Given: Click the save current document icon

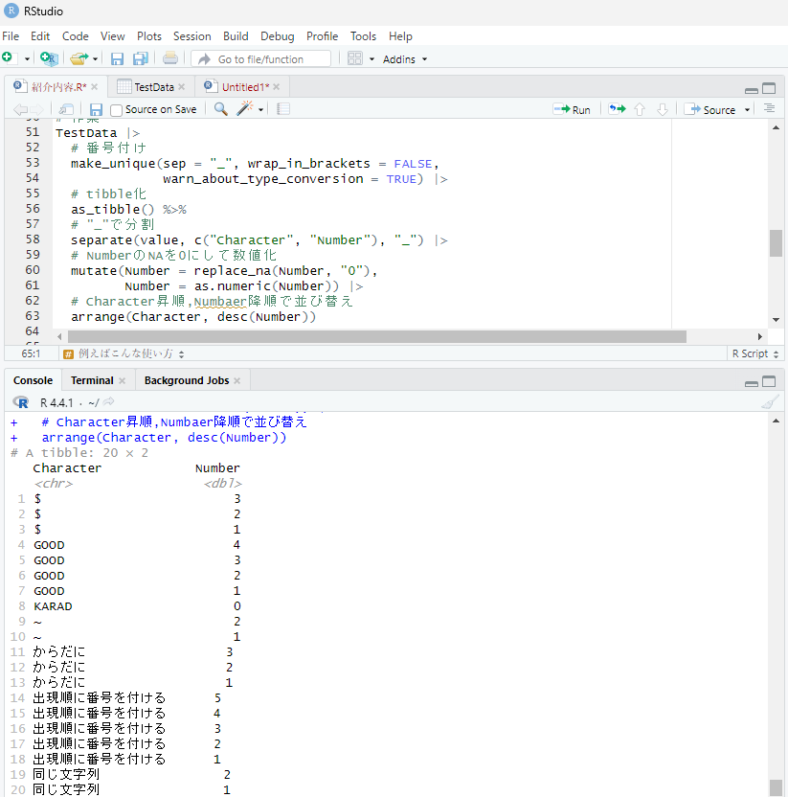Looking at the screenshot, I should (x=96, y=109).
